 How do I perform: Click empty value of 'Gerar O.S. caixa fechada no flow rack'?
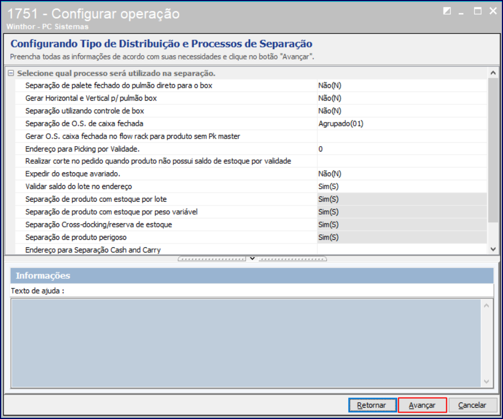(402, 136)
